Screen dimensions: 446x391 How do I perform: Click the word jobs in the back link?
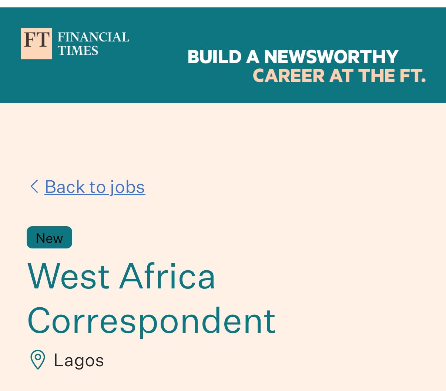127,187
